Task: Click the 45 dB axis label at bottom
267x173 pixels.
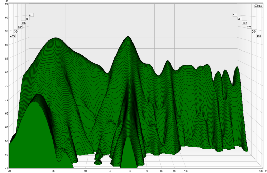Action: pos(6,168)
